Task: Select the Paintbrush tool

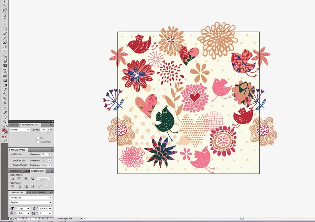Action: pos(5,34)
